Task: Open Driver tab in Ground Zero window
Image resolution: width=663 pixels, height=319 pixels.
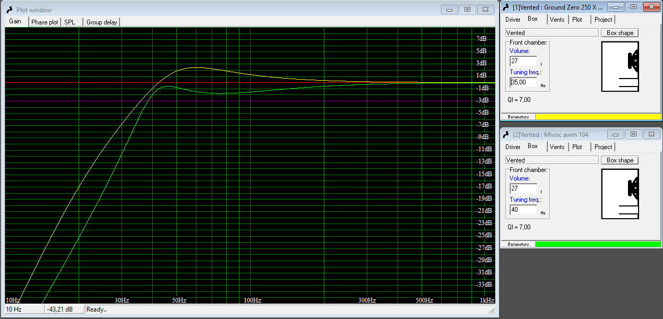Action: pyautogui.click(x=513, y=20)
